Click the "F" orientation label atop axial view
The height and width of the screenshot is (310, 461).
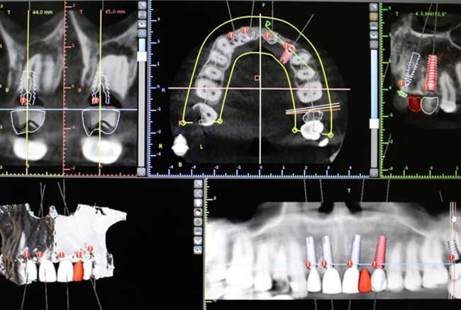pos(263,5)
